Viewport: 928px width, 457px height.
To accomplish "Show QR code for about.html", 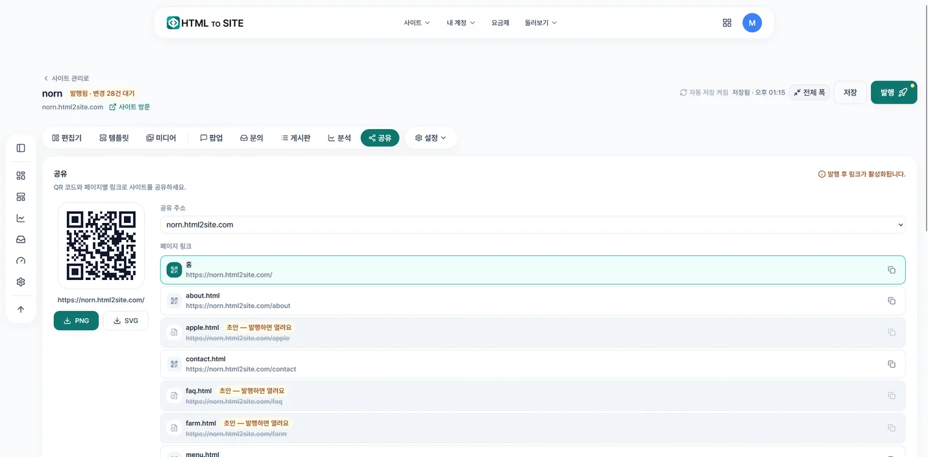I will pos(174,301).
